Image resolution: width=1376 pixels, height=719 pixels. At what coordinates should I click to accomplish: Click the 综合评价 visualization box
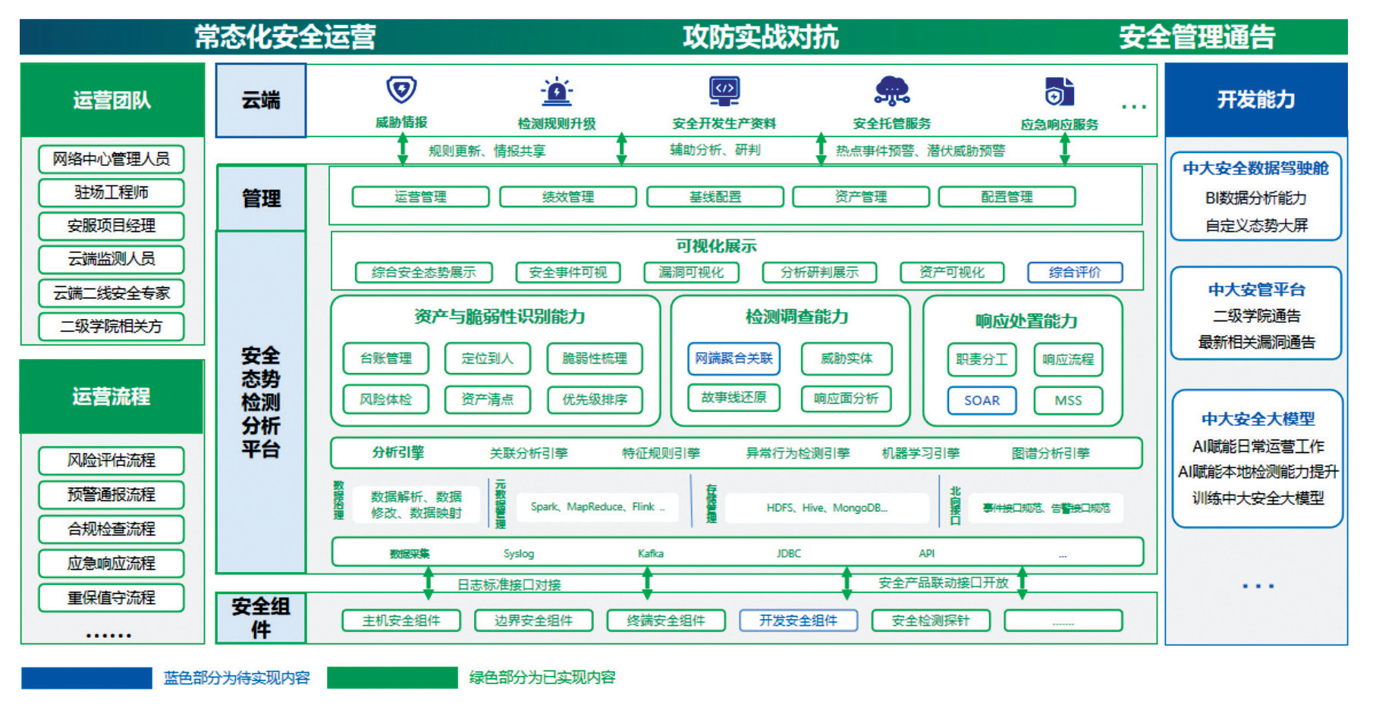[x=1074, y=273]
